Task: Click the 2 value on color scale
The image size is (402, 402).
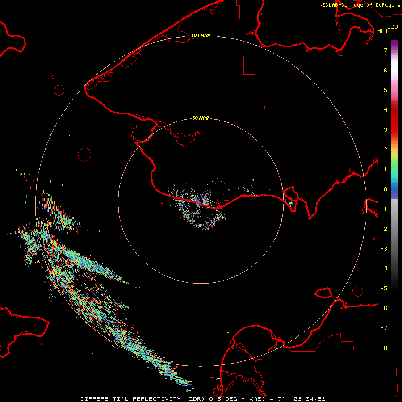Action: (385, 150)
